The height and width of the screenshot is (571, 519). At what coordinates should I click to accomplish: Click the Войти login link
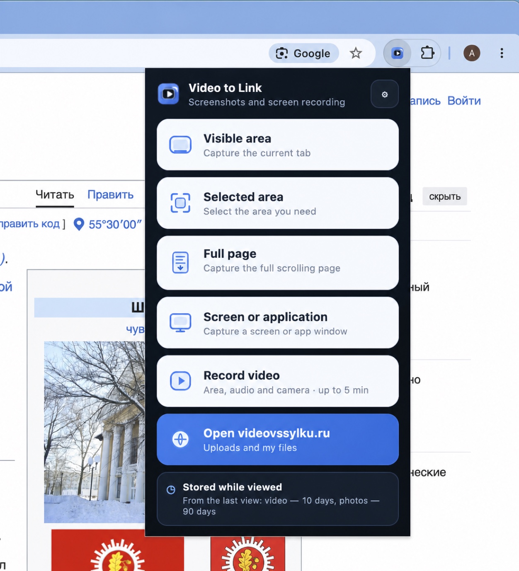(x=464, y=101)
